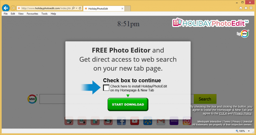The width and height of the screenshot is (256, 135).
Task: Click the address bar URL field
Action: (46, 8)
